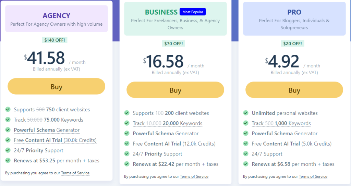Open Terms of Service link under Business plan
This screenshot has width=351, height=186.
194,177
